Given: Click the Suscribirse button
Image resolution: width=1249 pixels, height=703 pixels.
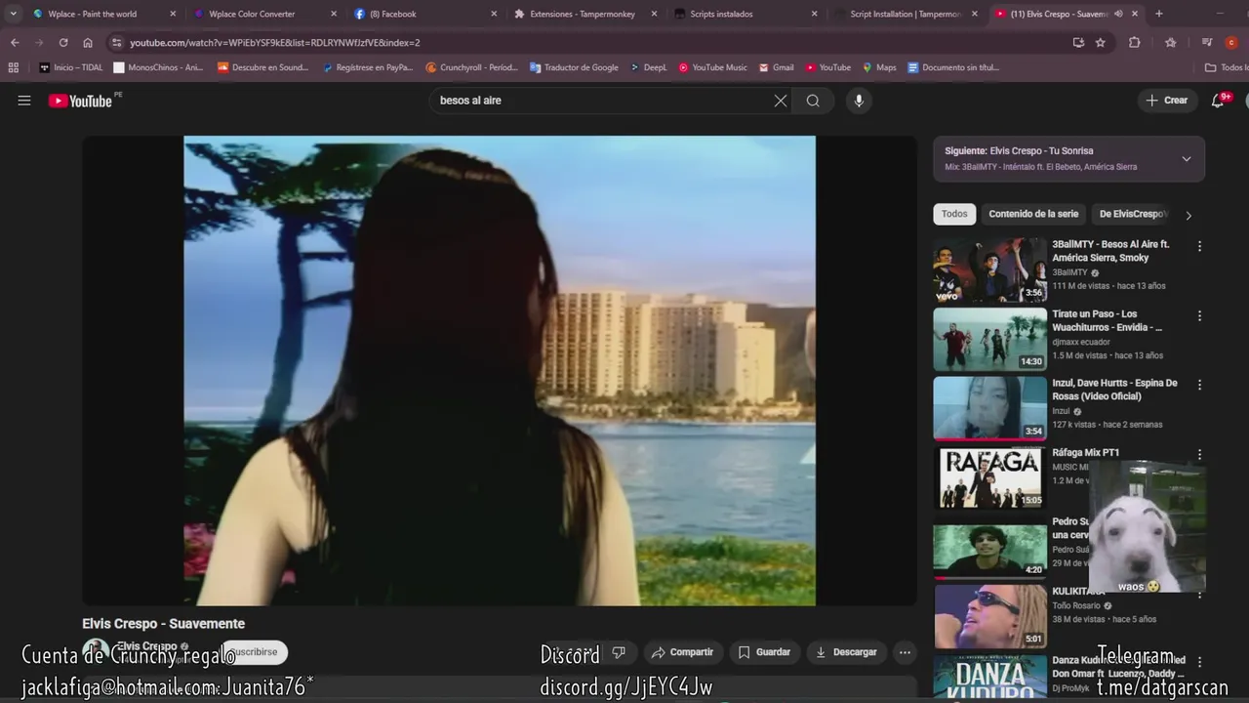Looking at the screenshot, I should [x=254, y=652].
